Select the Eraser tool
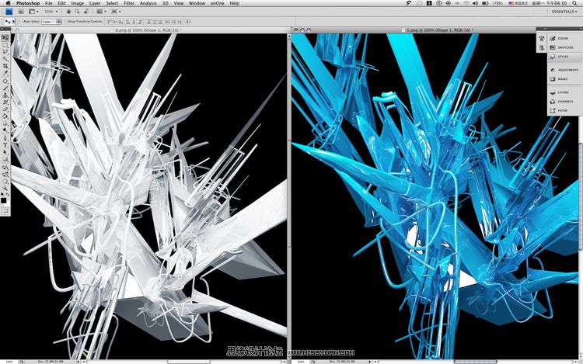Viewport: 583px width, 364px height. (x=5, y=109)
